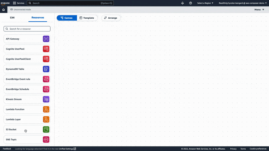This screenshot has width=269, height=151.
Task: Open the notifications bell
Action: (183, 3)
